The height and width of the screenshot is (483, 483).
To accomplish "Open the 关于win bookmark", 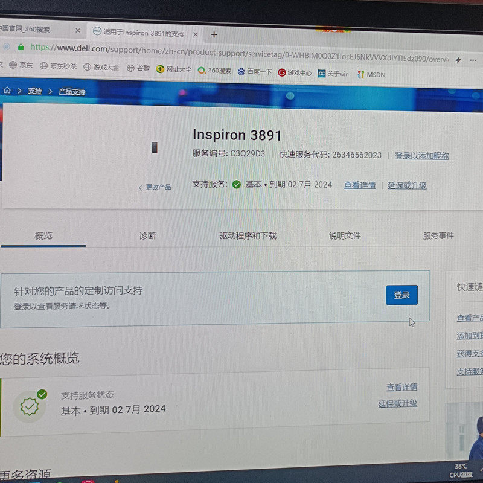I will pyautogui.click(x=333, y=74).
